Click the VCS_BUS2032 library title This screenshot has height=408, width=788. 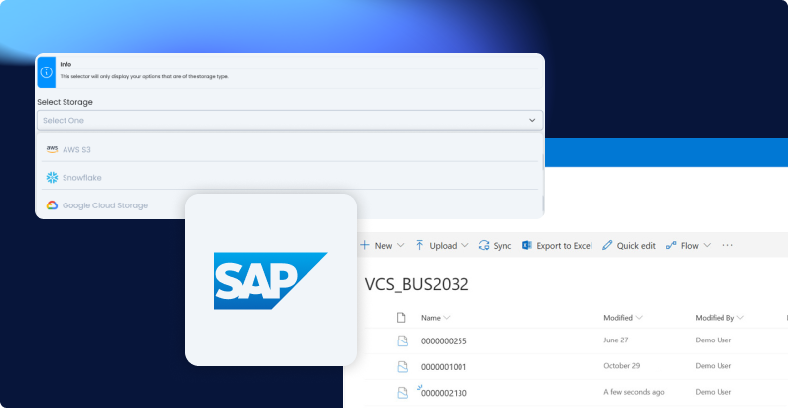click(x=417, y=284)
